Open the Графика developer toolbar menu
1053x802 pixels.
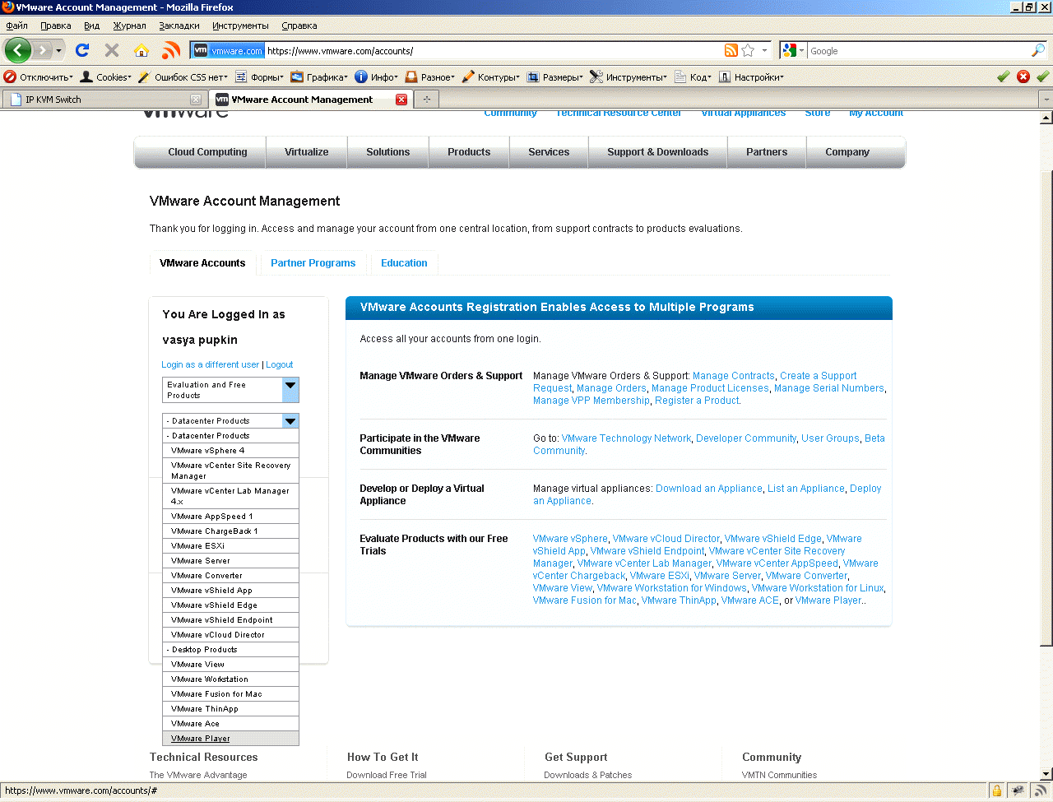click(319, 76)
